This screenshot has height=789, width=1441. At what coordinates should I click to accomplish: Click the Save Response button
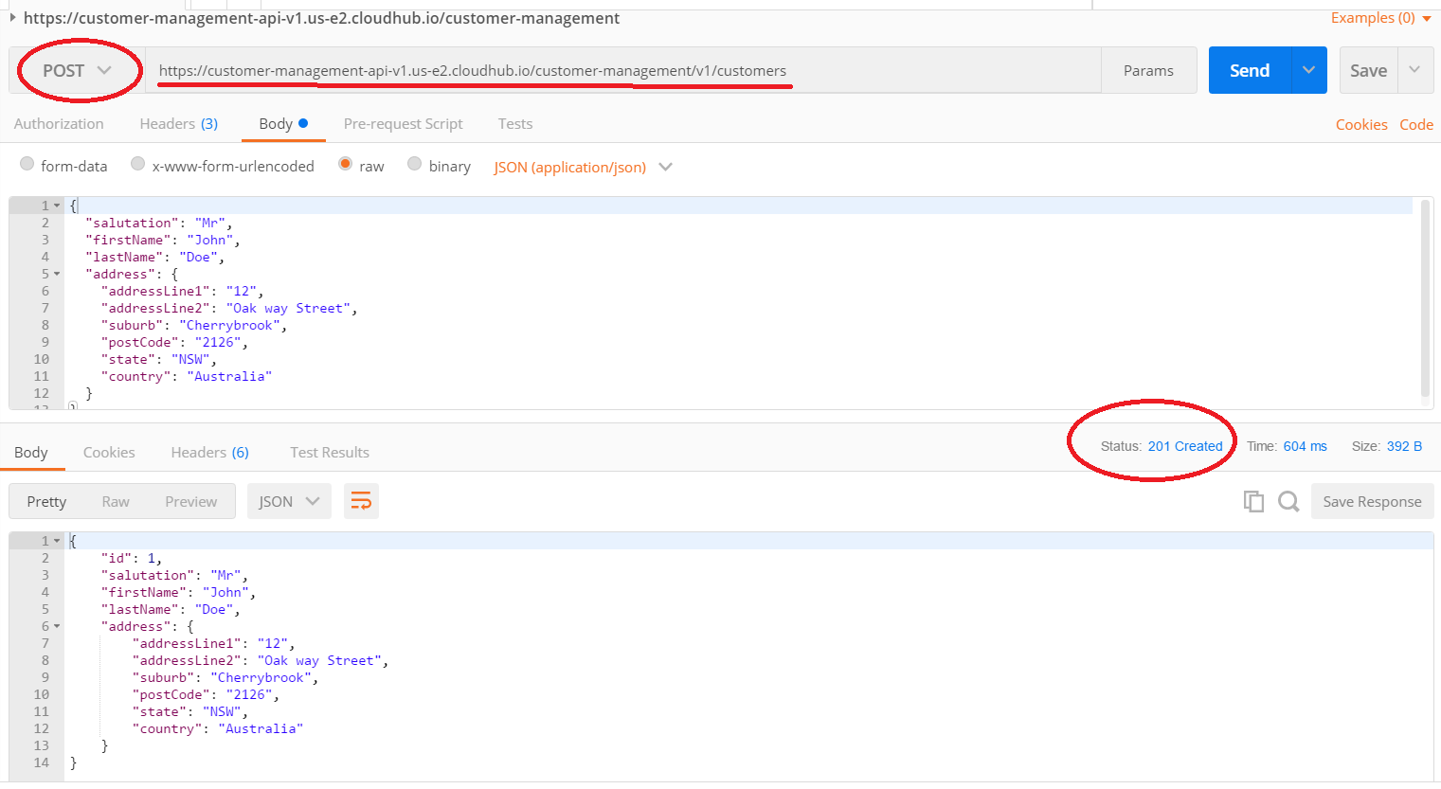coord(1372,501)
